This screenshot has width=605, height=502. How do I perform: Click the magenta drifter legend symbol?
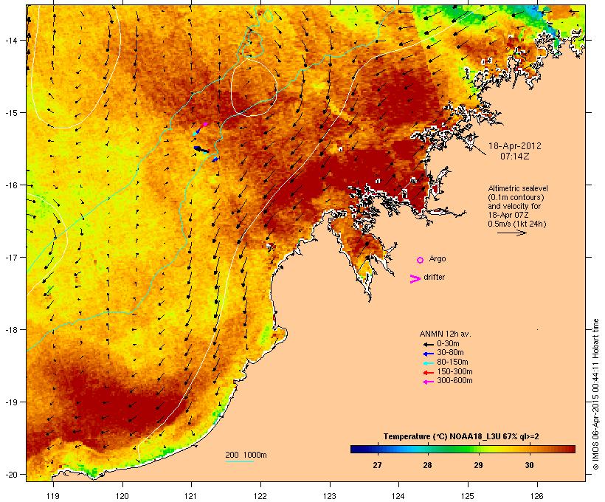[x=415, y=279]
